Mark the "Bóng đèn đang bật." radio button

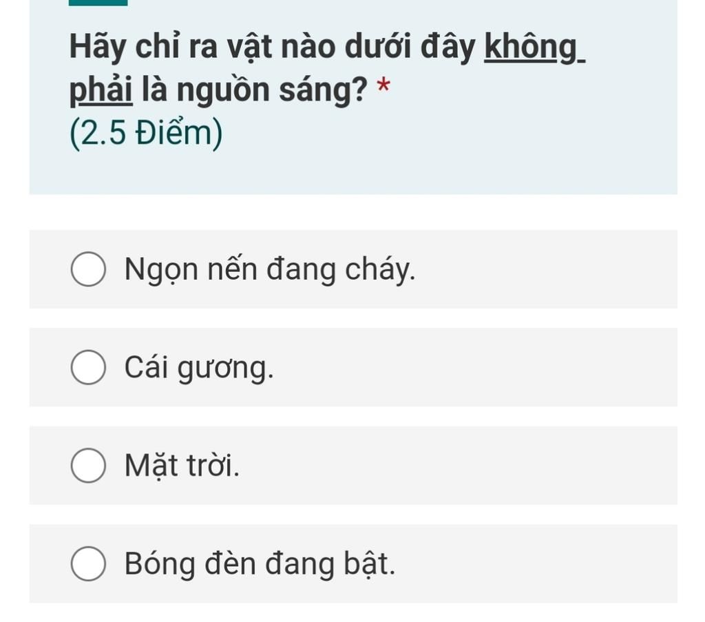tap(88, 564)
